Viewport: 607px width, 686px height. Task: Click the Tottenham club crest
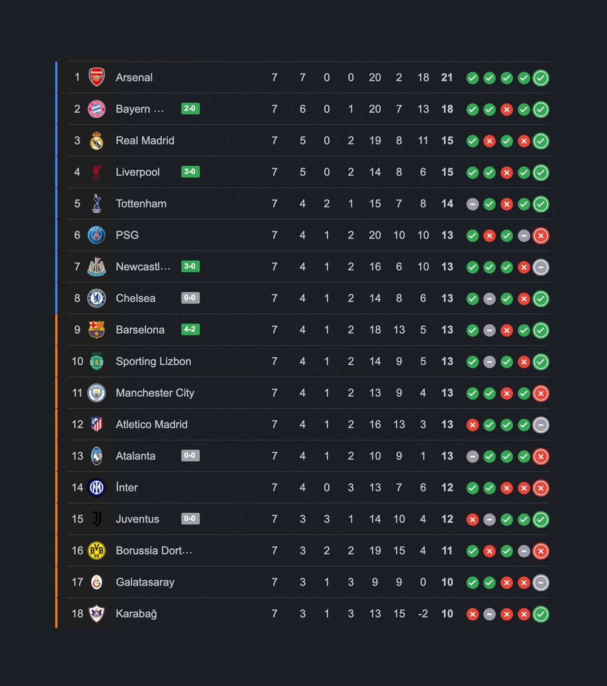(x=97, y=204)
